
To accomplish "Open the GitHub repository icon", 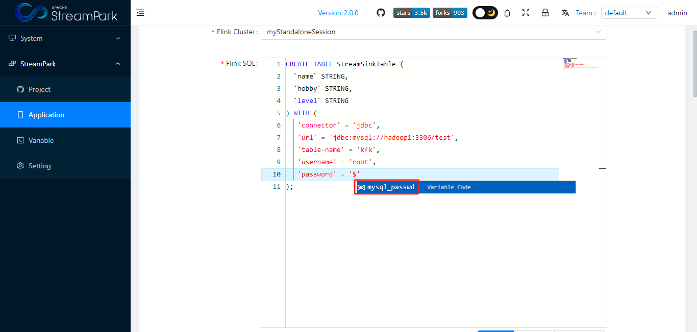I will 381,13.
